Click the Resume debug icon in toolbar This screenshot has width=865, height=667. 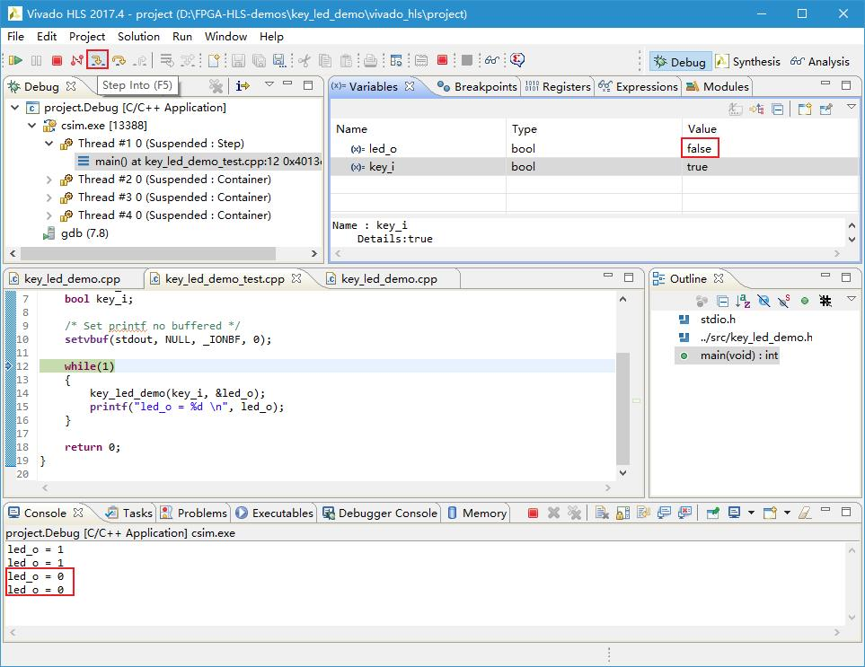coord(15,60)
